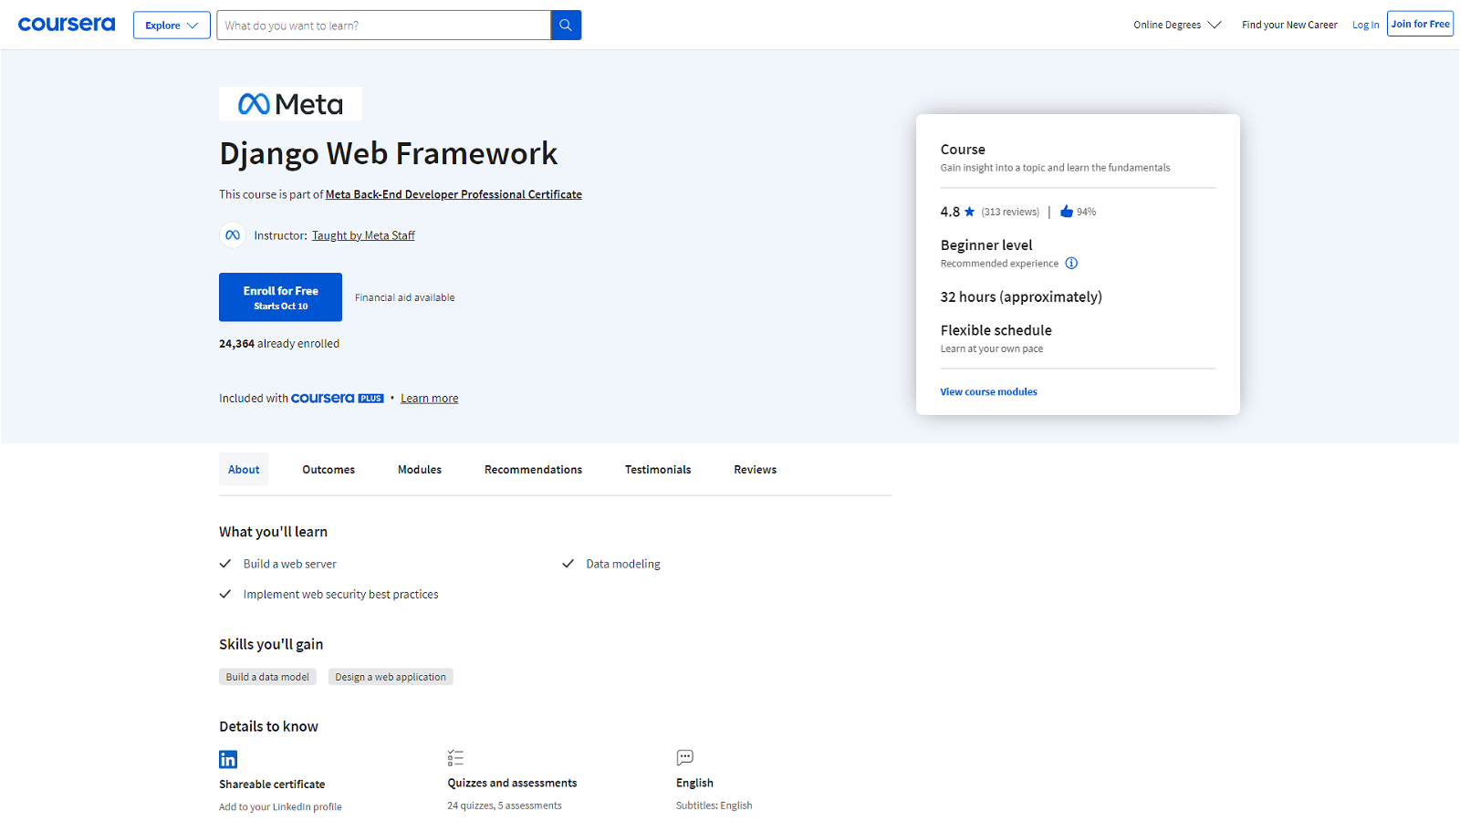Click 'Subtitles: English' text
The image size is (1460, 821).
[714, 805]
